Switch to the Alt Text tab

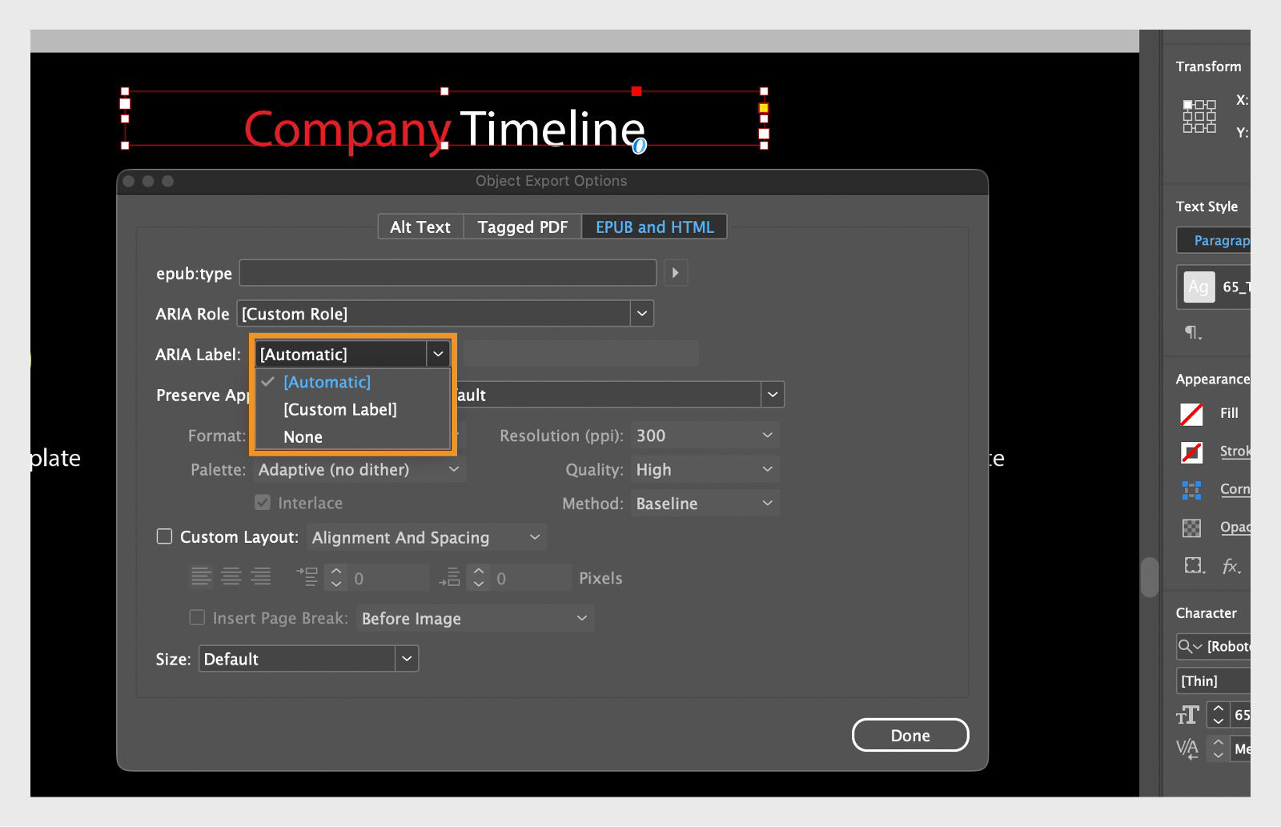pos(420,227)
